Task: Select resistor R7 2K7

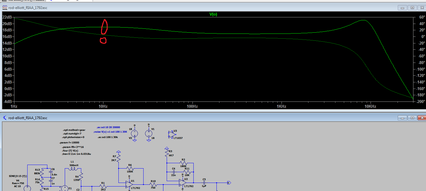Action: [x=118, y=158]
